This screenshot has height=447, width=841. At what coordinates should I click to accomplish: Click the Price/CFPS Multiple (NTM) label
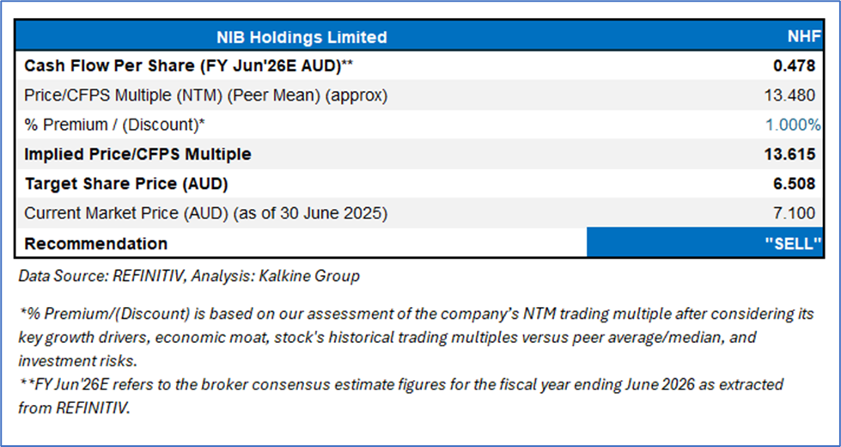[205, 95]
